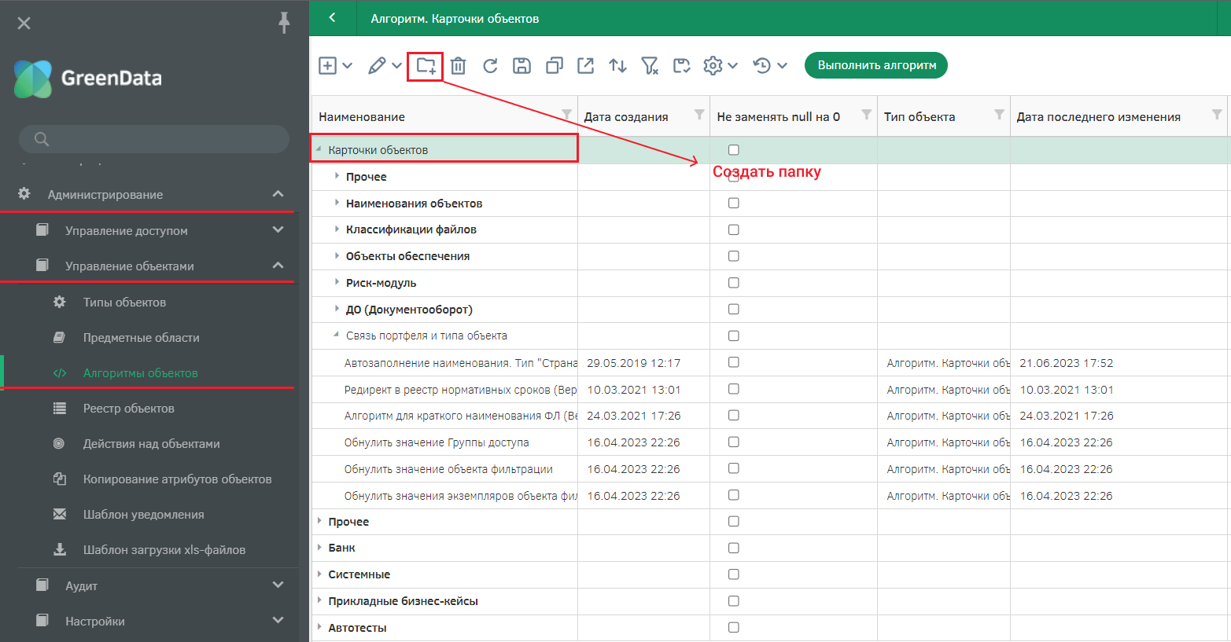Click the save diskette icon
The height and width of the screenshot is (642, 1231).
522,66
